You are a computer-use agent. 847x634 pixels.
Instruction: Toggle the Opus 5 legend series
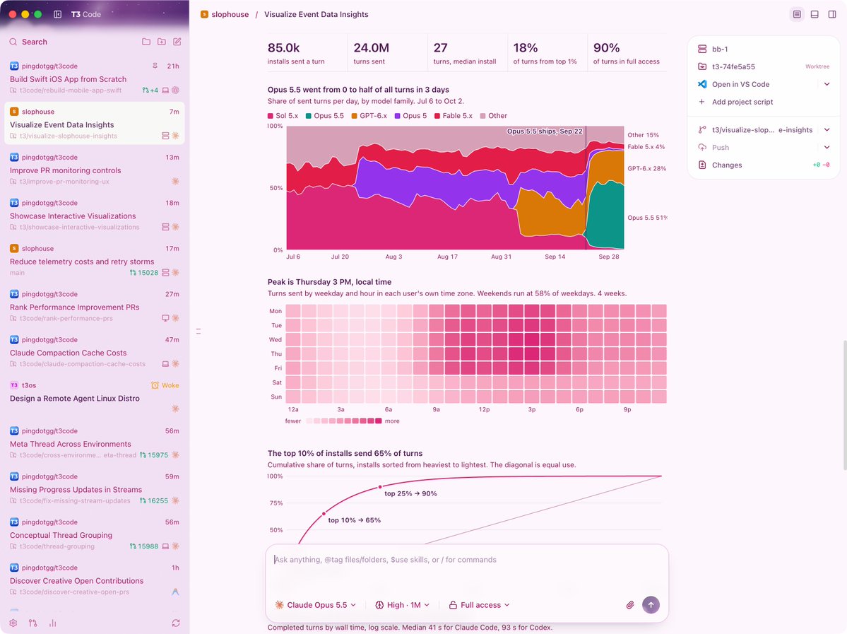click(x=410, y=116)
